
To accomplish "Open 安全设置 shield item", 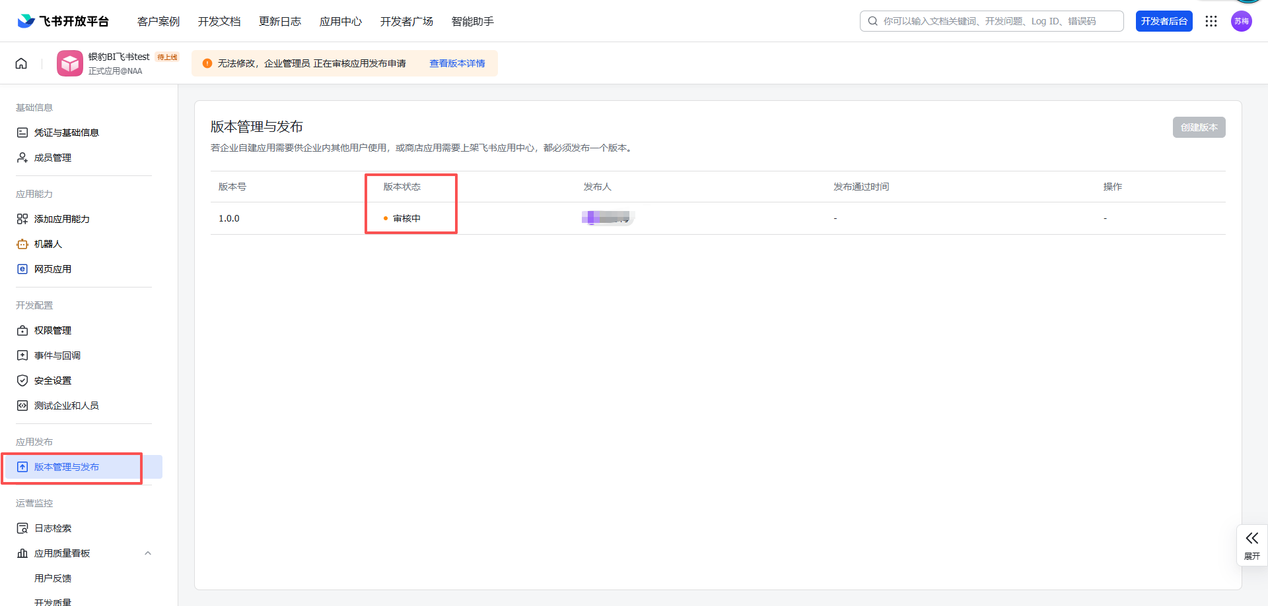I will coord(53,380).
